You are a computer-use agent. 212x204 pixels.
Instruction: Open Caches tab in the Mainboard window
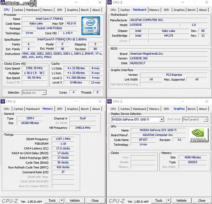coord(125,10)
